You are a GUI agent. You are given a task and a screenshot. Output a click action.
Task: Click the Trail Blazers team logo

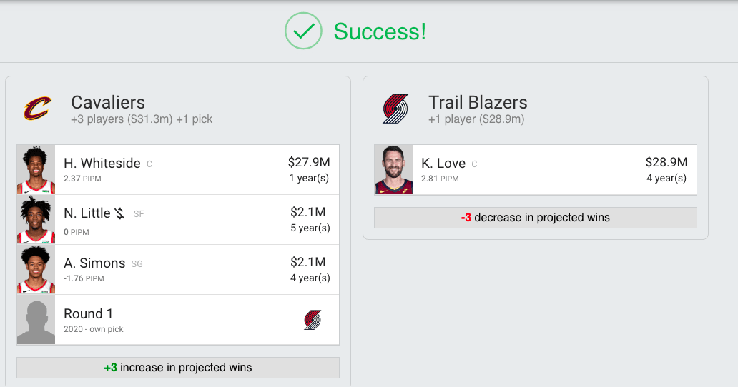coord(395,109)
